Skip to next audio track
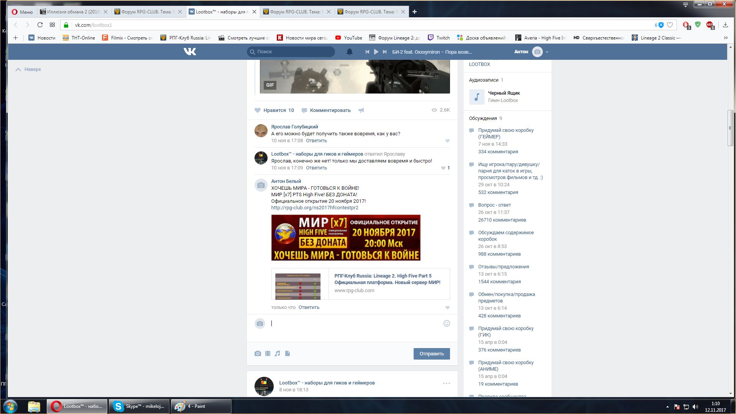 click(384, 52)
